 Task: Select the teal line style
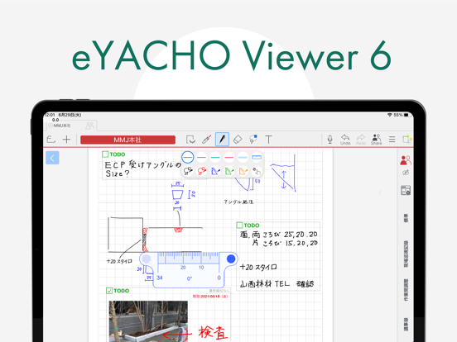[x=215, y=157]
